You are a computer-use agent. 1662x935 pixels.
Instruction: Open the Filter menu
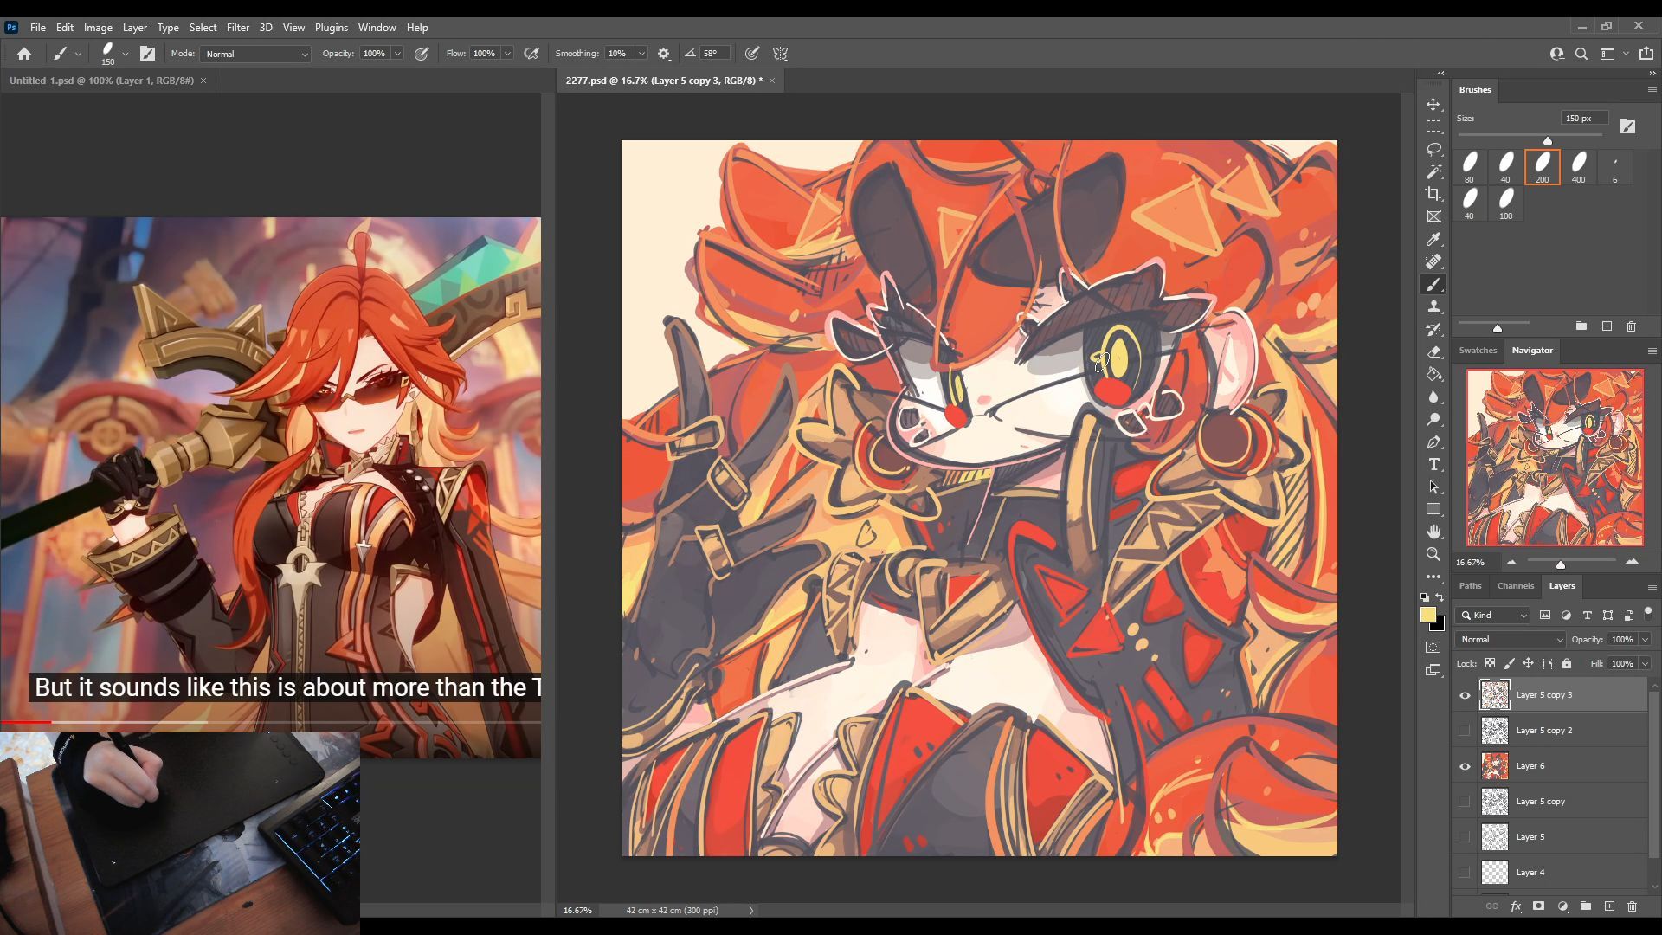(237, 28)
